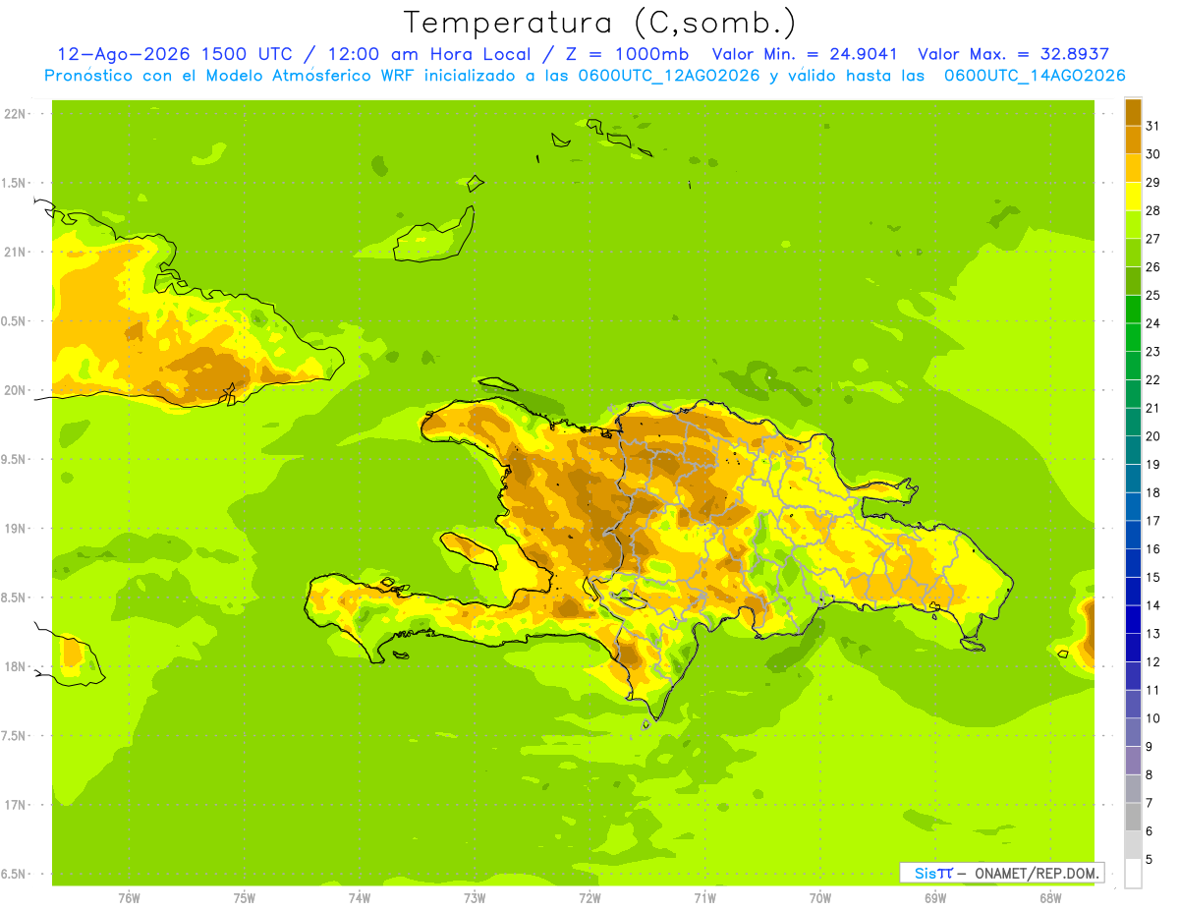
Task: Click the 'SisTT - ONAMET/REP.DOM.' credit box
Action: coord(1001,873)
